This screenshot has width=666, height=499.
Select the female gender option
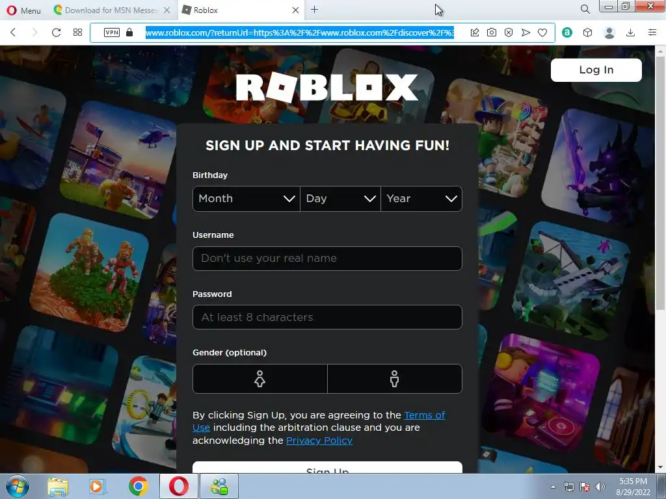[260, 379]
